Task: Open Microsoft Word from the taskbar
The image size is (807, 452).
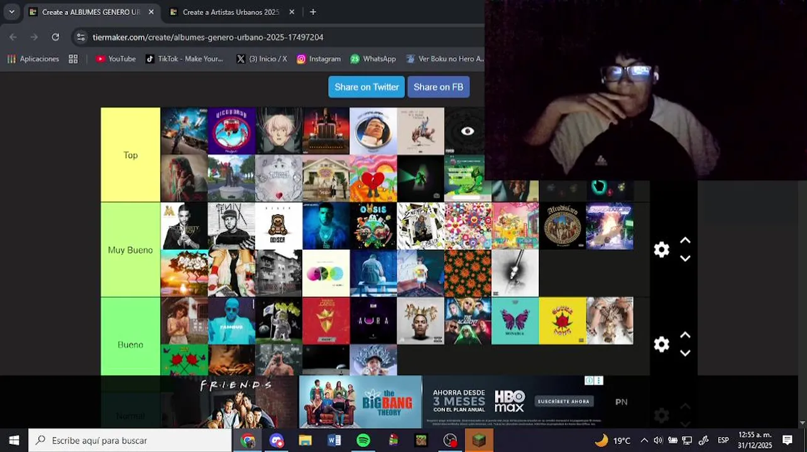Action: pyautogui.click(x=334, y=440)
